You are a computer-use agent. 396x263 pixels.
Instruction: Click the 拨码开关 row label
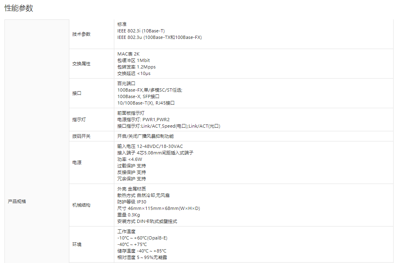pos(81,136)
